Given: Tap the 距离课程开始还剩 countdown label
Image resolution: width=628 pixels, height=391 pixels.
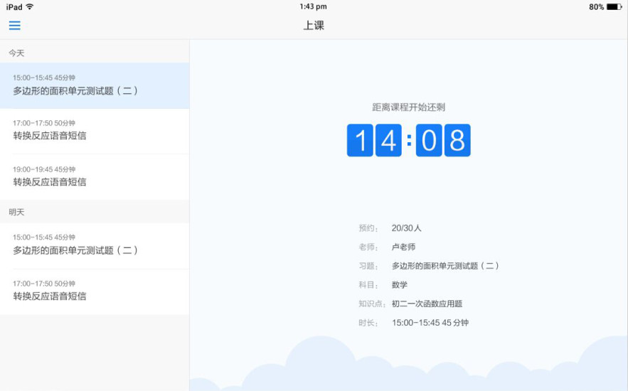Looking at the screenshot, I should tap(409, 107).
